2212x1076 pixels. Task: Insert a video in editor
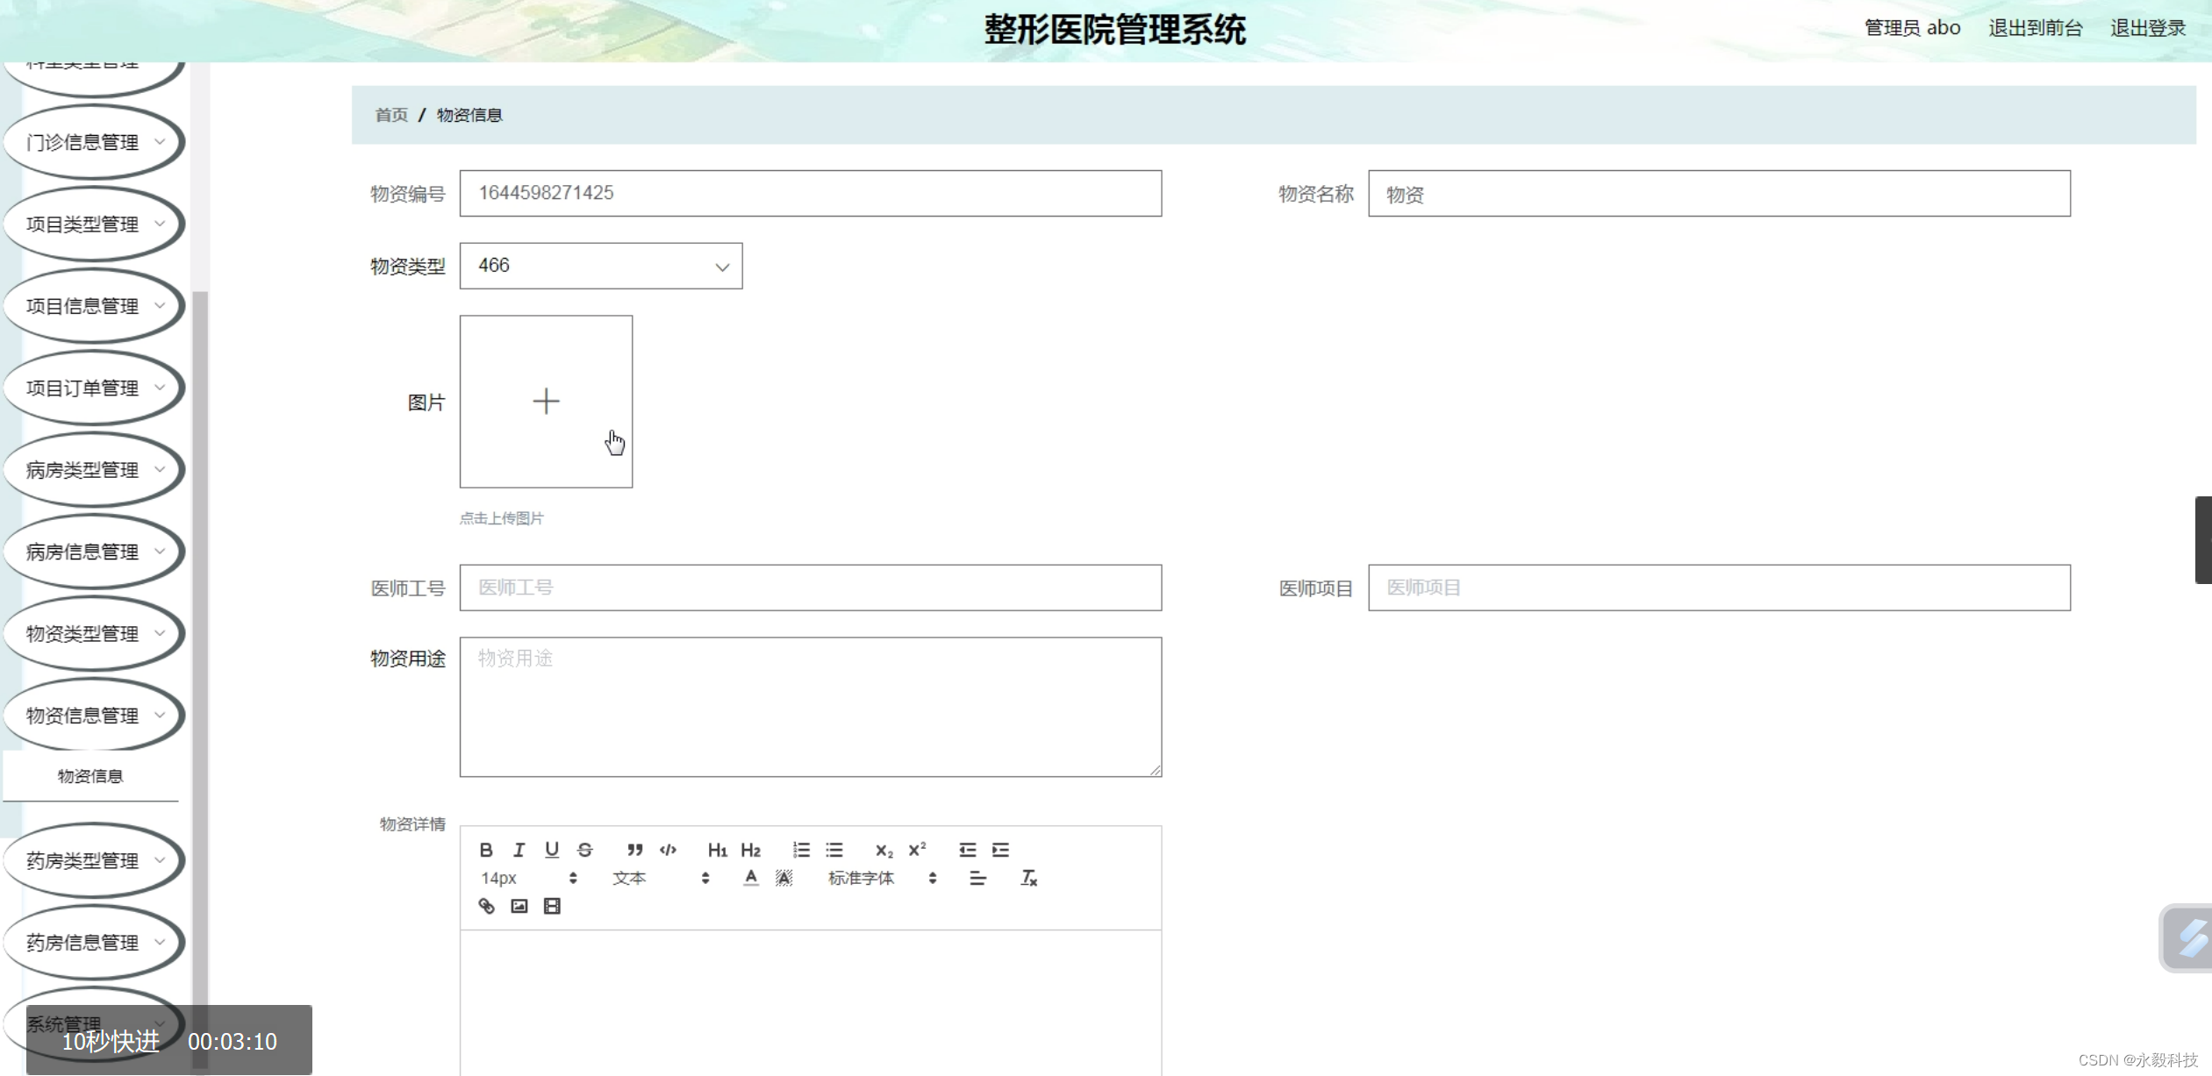point(552,906)
